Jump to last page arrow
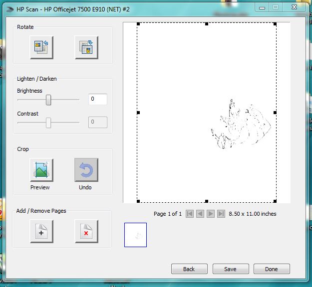 (x=221, y=214)
